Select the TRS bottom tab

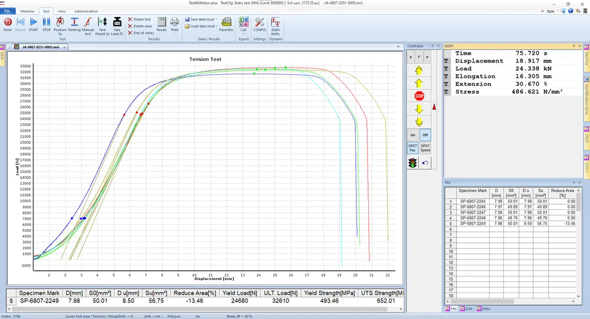(451, 309)
